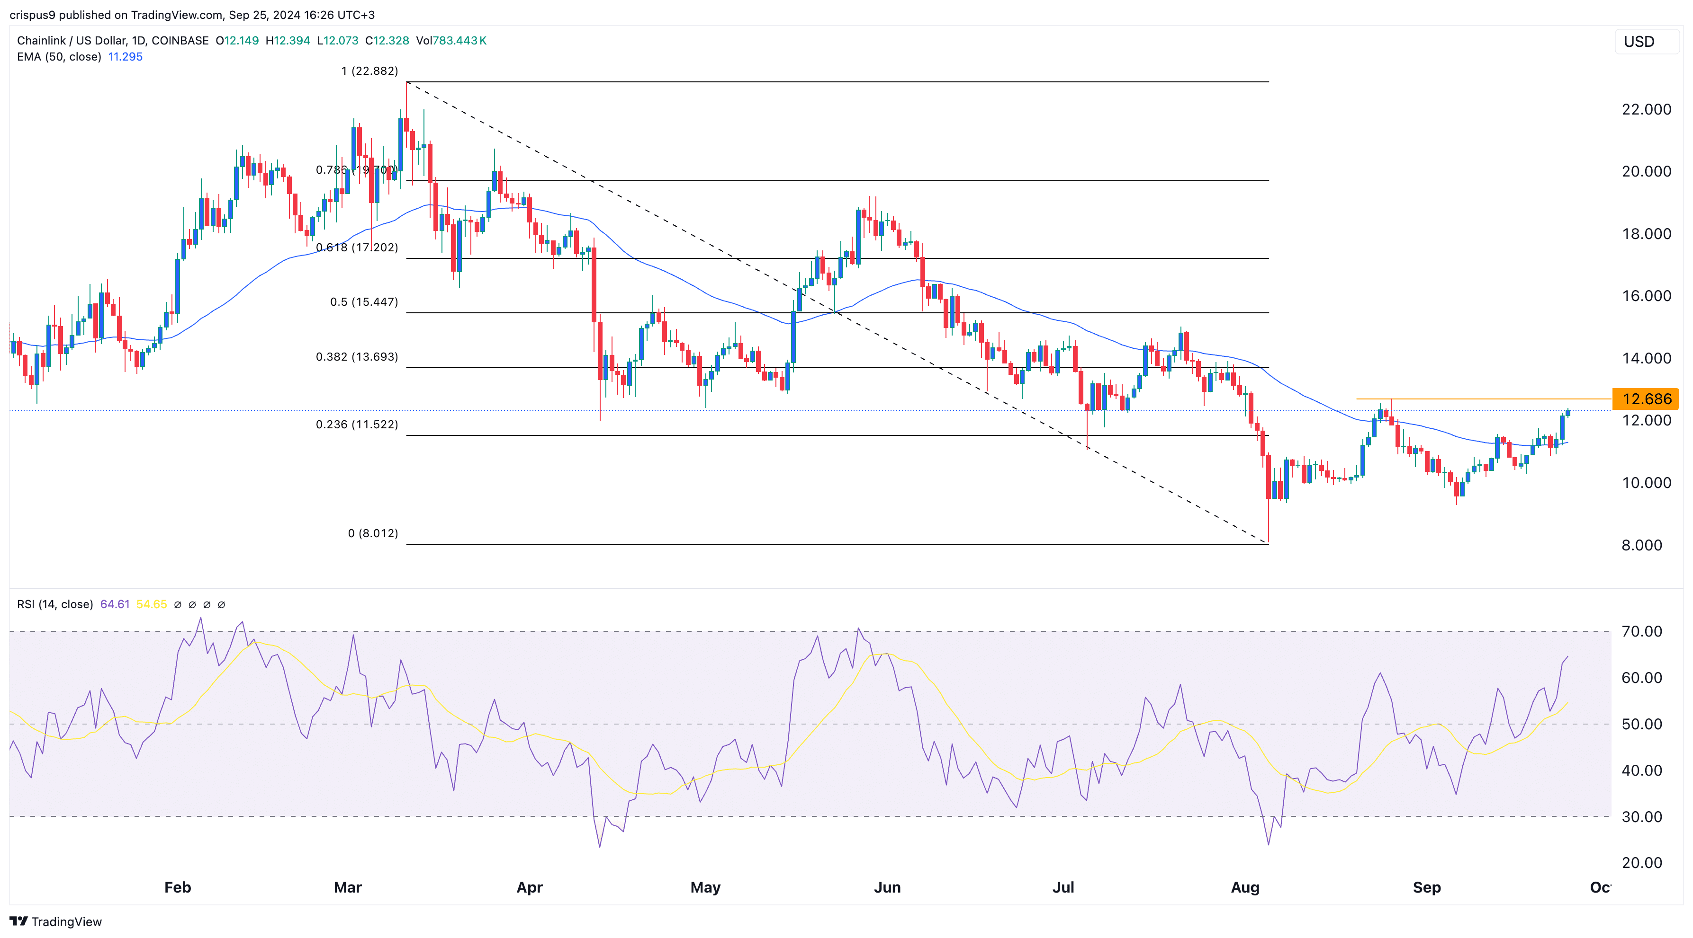1693x938 pixels.
Task: Click the Jun label on the time axis
Action: pos(887,887)
